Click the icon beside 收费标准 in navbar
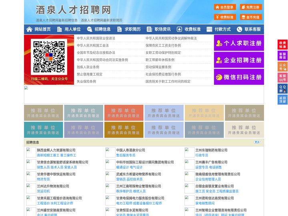 (179, 29)
